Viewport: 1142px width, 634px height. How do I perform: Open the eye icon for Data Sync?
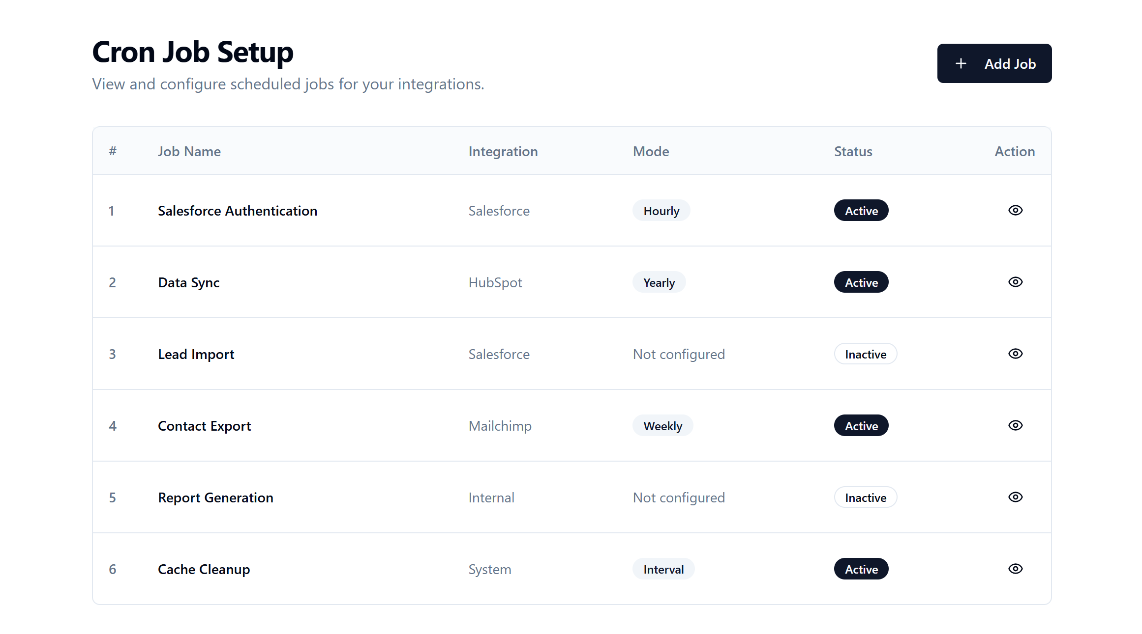coord(1015,282)
